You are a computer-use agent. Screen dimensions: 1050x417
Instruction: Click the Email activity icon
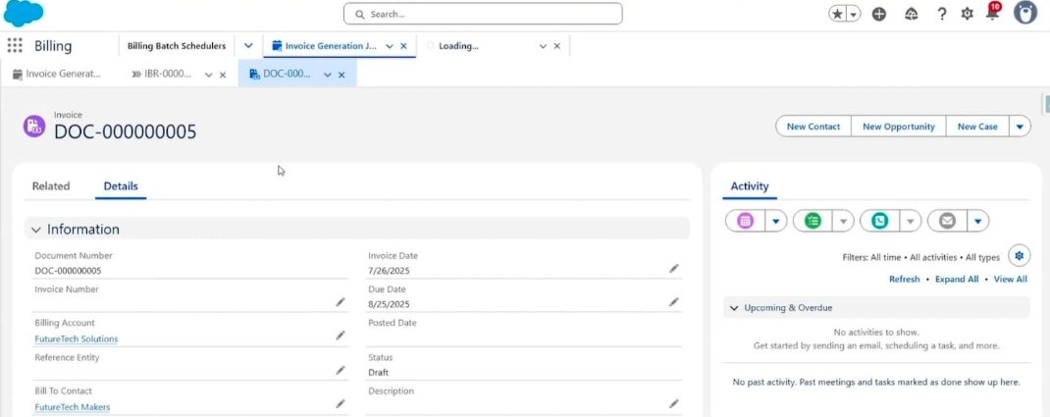pos(947,221)
